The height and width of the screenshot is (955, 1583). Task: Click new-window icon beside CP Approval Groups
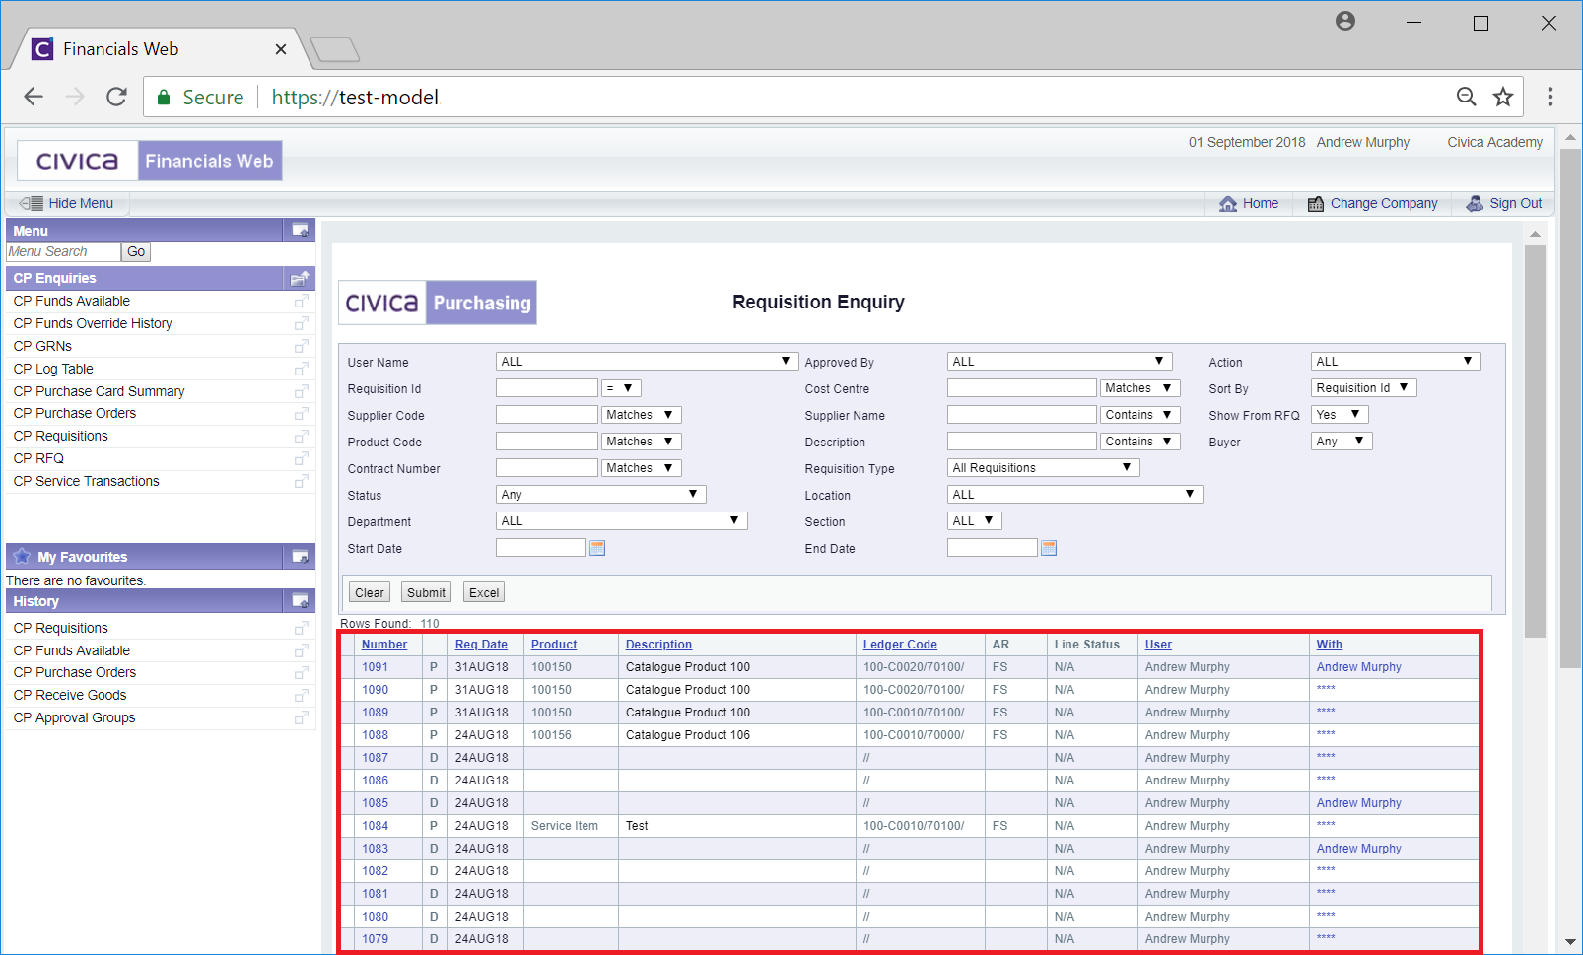(x=302, y=717)
